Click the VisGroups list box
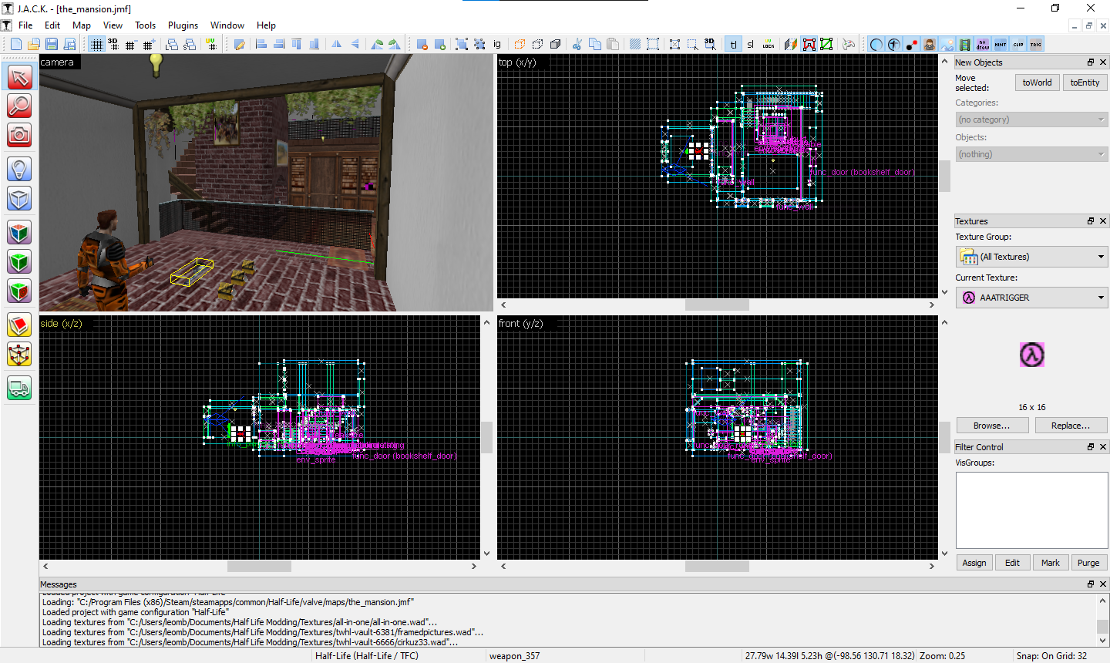This screenshot has width=1110, height=663. click(x=1031, y=510)
